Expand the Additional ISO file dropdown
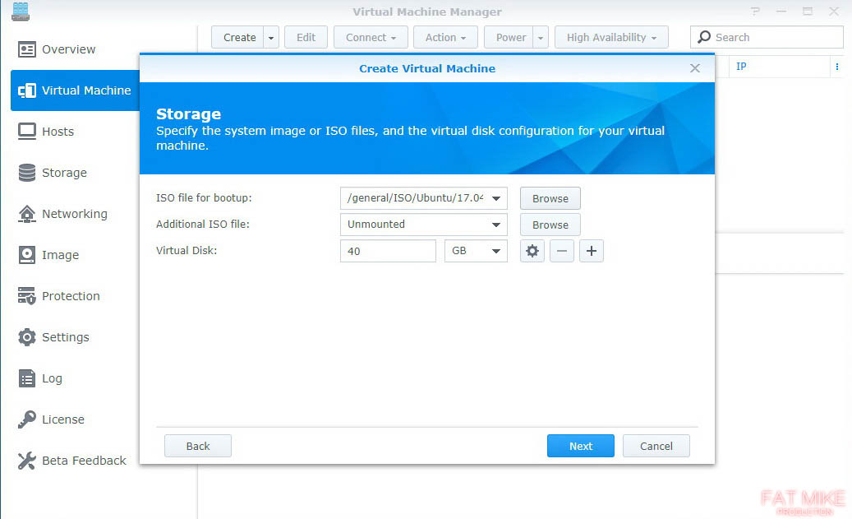852x519 pixels. [496, 225]
